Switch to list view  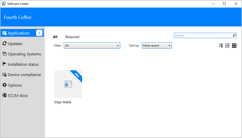pyautogui.click(x=227, y=46)
